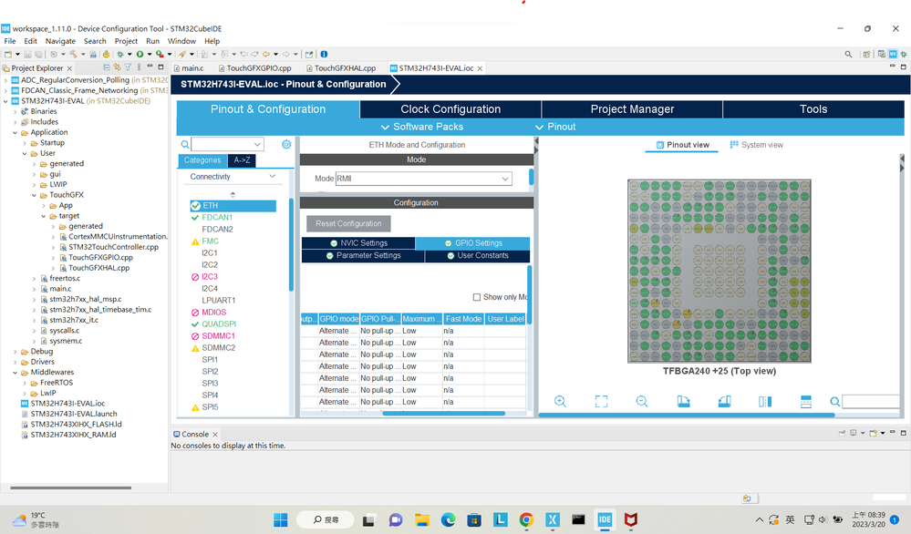The height and width of the screenshot is (534, 911).
Task: Fit pinout chip to view
Action: tap(601, 401)
